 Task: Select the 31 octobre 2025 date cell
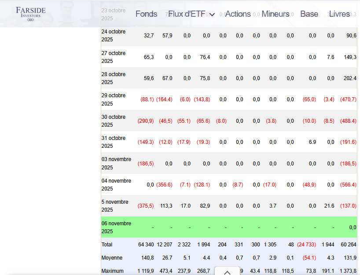114,142
